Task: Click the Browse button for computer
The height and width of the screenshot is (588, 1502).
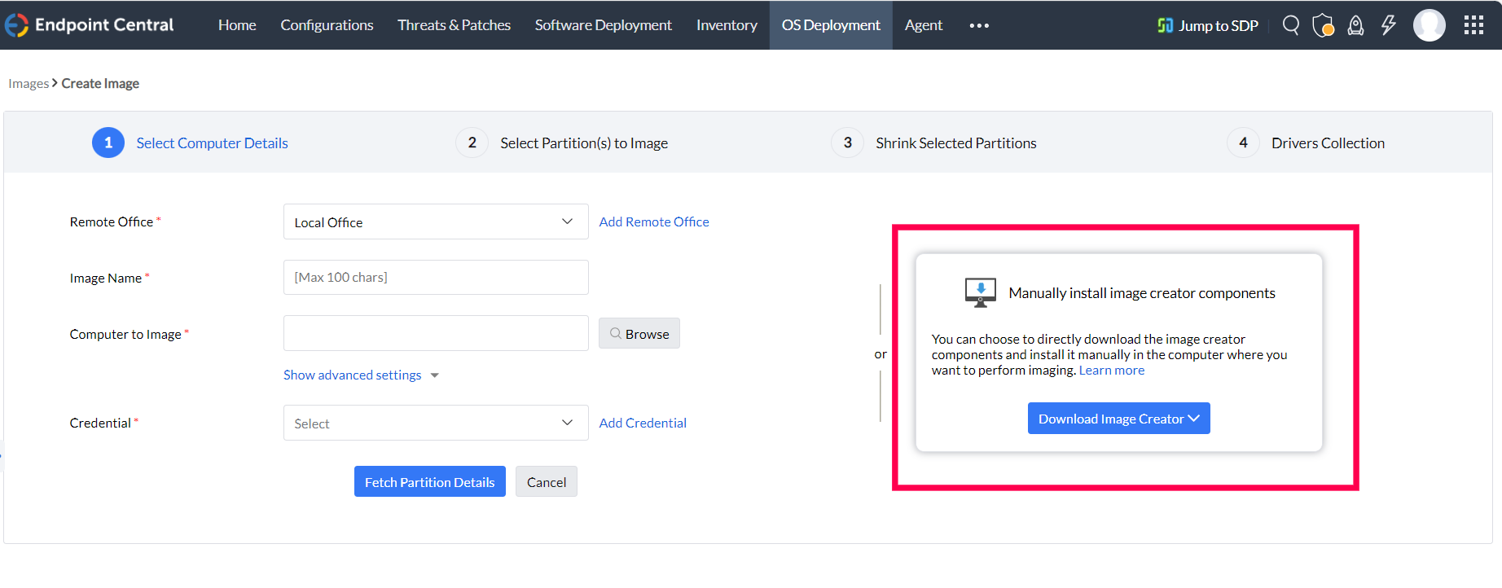Action: tap(639, 333)
